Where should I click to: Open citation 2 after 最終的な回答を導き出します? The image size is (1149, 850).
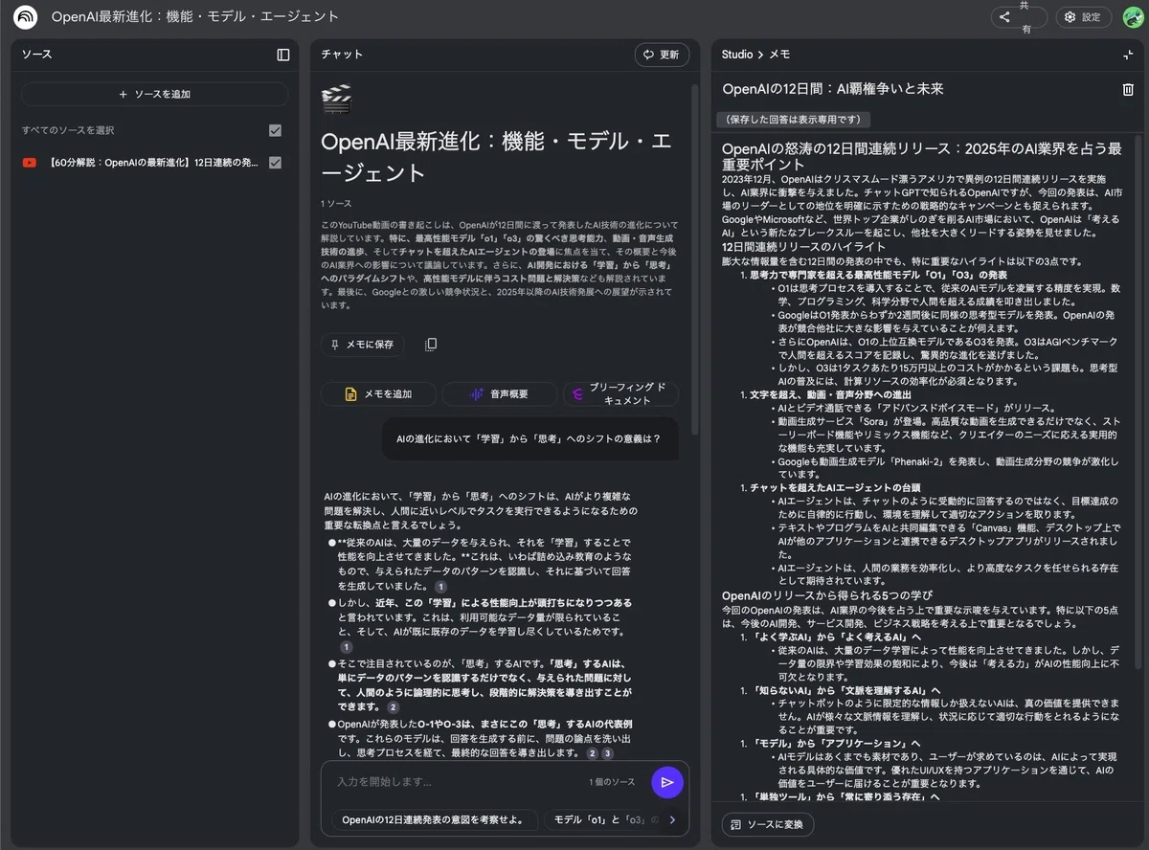coord(593,753)
